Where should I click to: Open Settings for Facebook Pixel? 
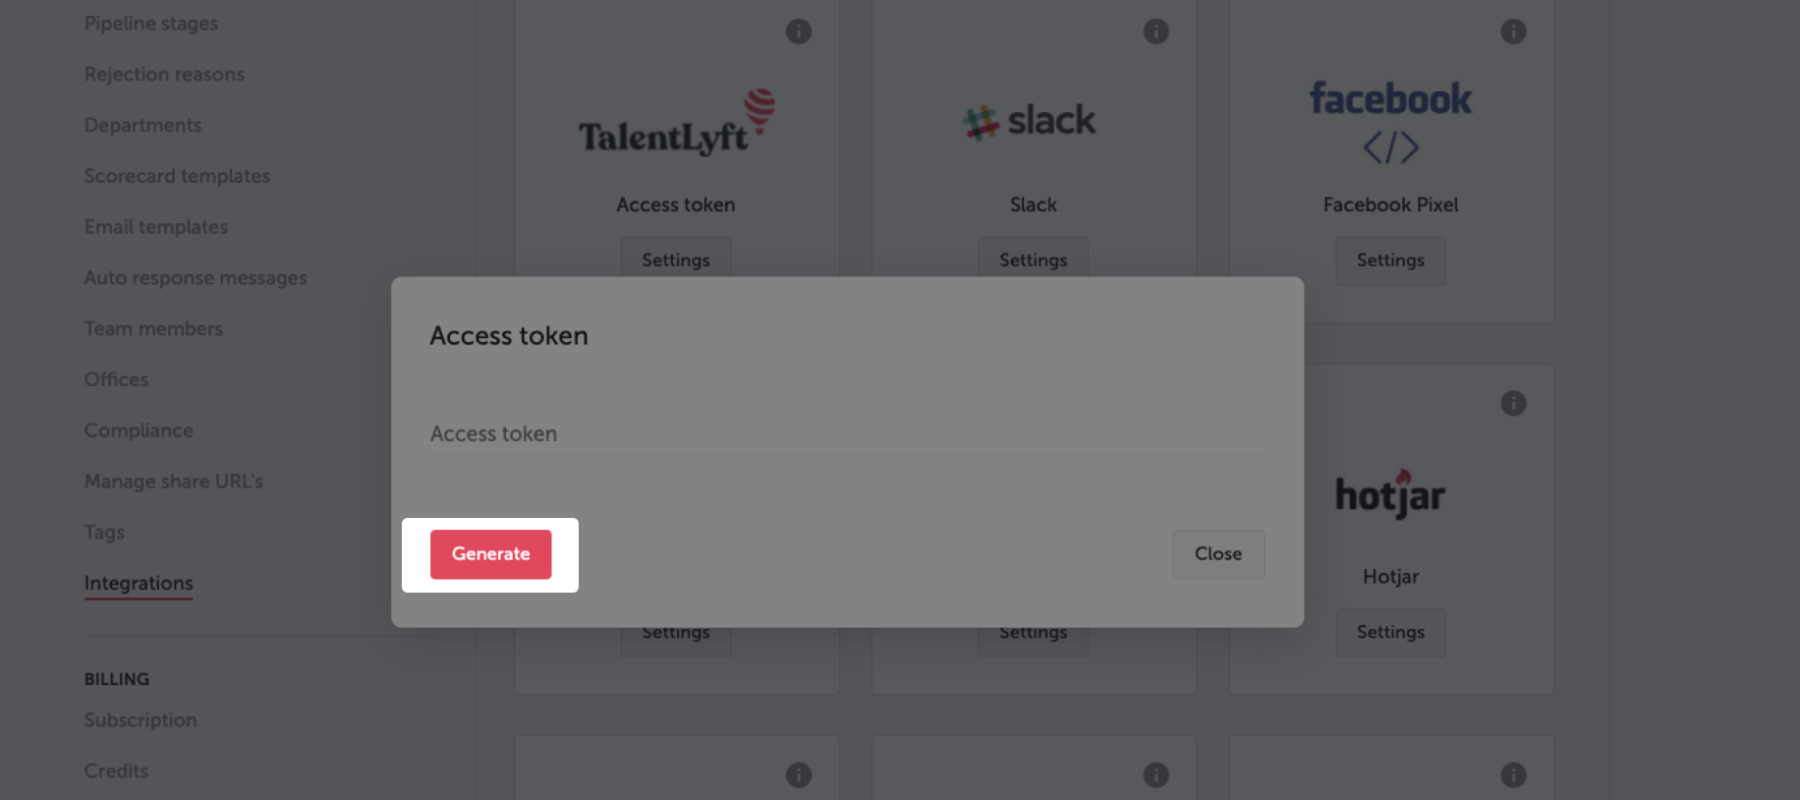[1390, 260]
